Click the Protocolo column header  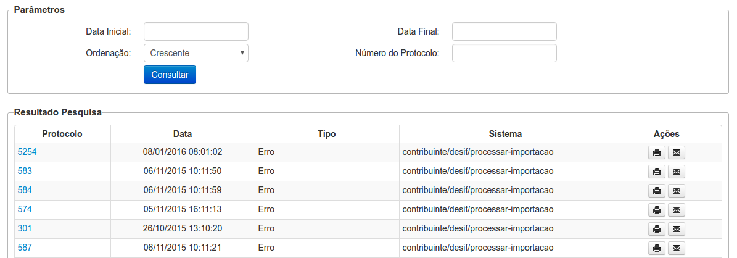coord(62,134)
